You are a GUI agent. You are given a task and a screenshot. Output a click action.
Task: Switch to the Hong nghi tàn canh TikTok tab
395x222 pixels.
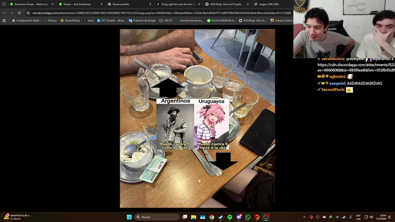point(178,4)
